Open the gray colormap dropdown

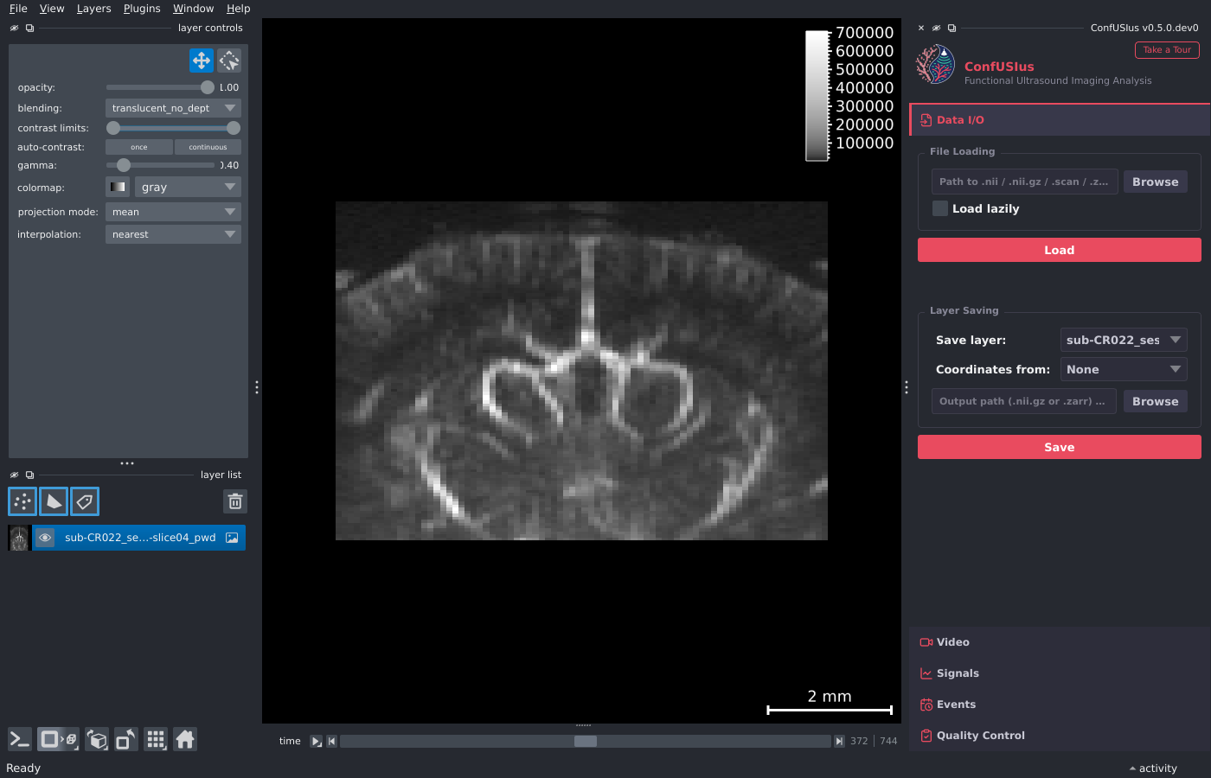(x=188, y=187)
